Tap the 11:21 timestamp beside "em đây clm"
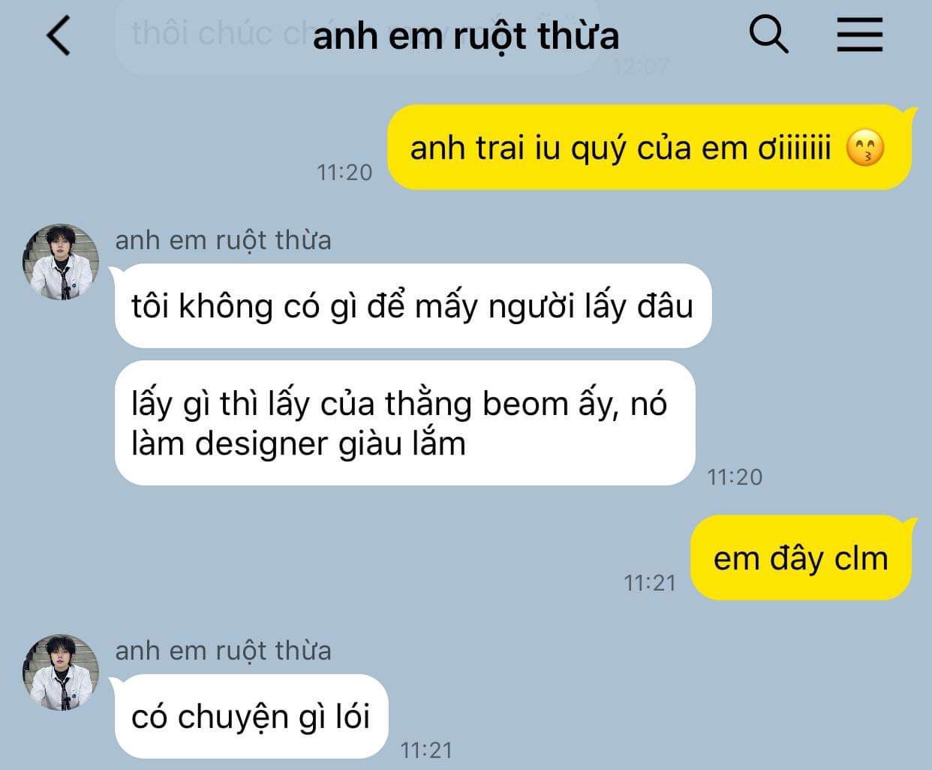The height and width of the screenshot is (770, 932). point(650,583)
